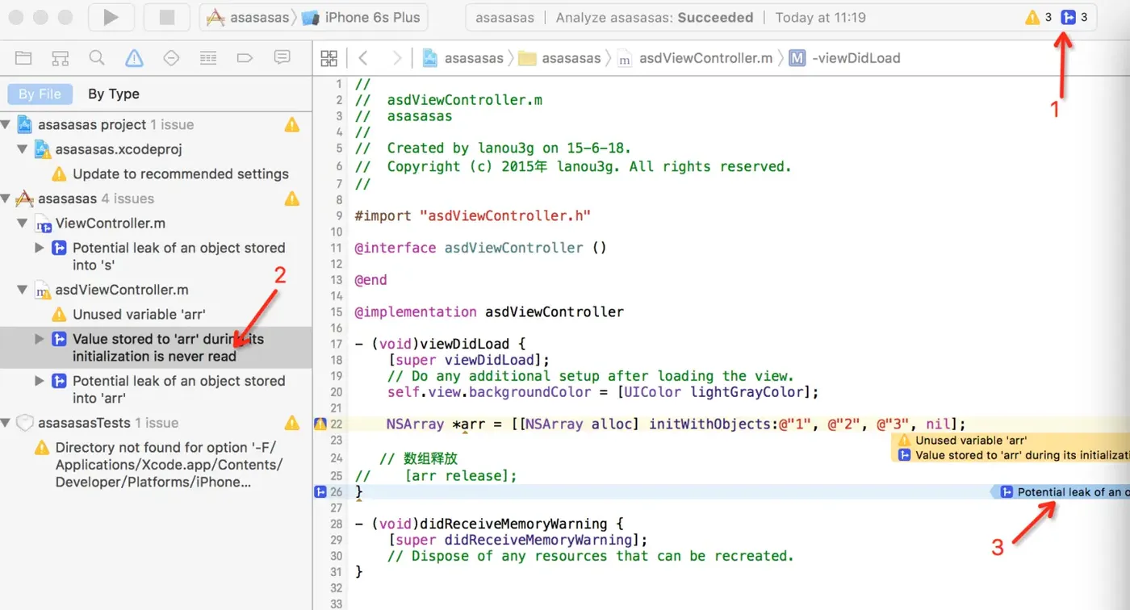Open asasasas project in the jump bar

click(463, 58)
